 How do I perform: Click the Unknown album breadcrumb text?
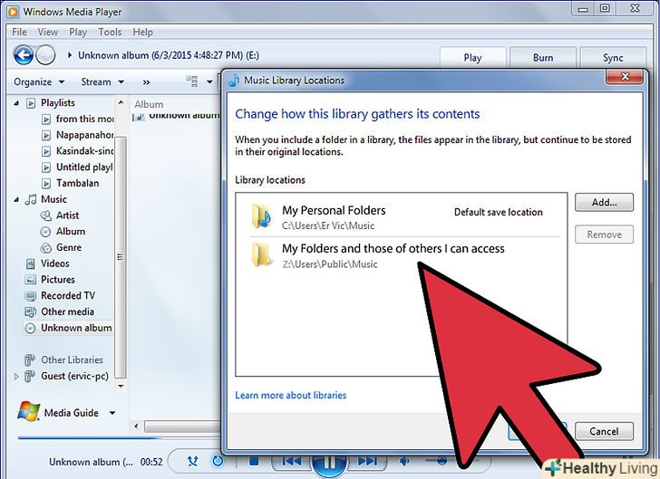[169, 55]
